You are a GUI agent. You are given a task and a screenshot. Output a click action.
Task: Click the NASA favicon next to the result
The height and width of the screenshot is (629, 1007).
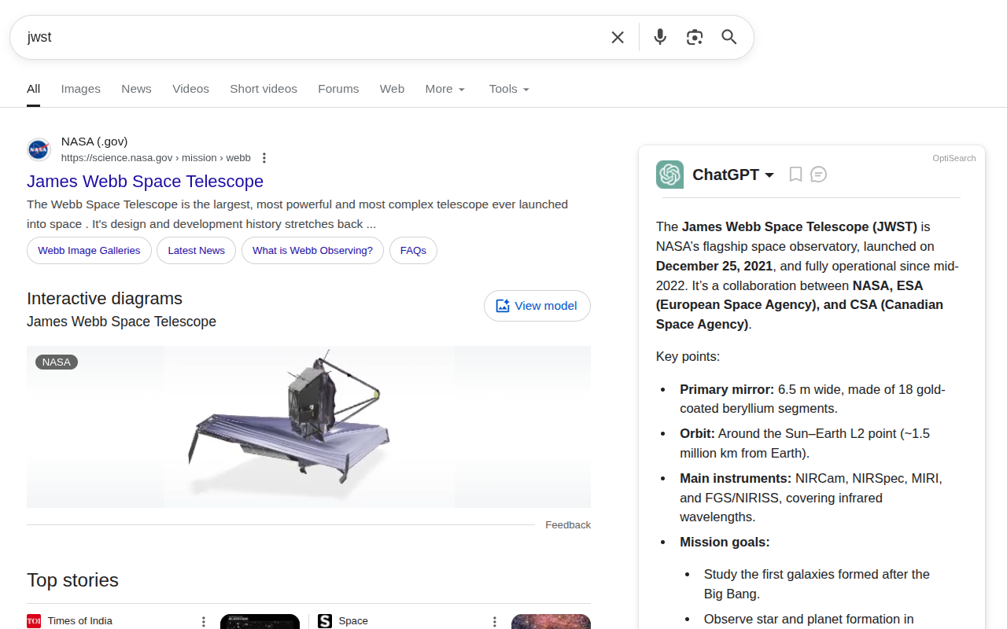point(38,149)
